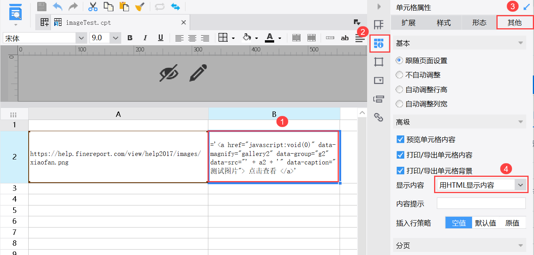The image size is (534, 255).
Task: Select the format painter brush
Action: pyautogui.click(x=140, y=7)
